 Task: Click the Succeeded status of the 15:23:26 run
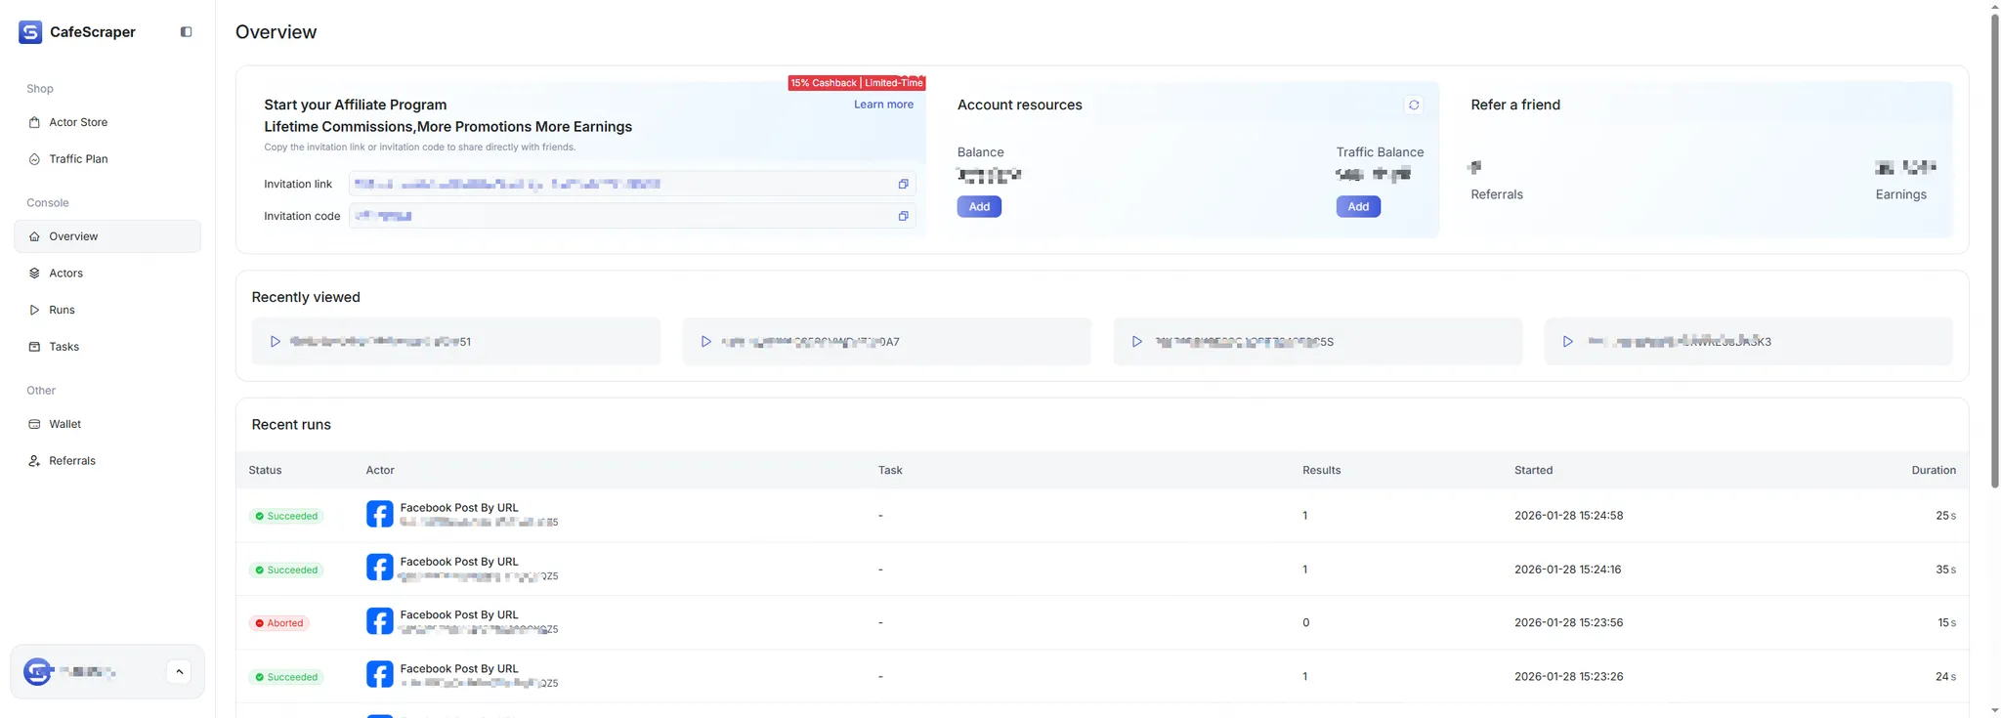pyautogui.click(x=286, y=677)
